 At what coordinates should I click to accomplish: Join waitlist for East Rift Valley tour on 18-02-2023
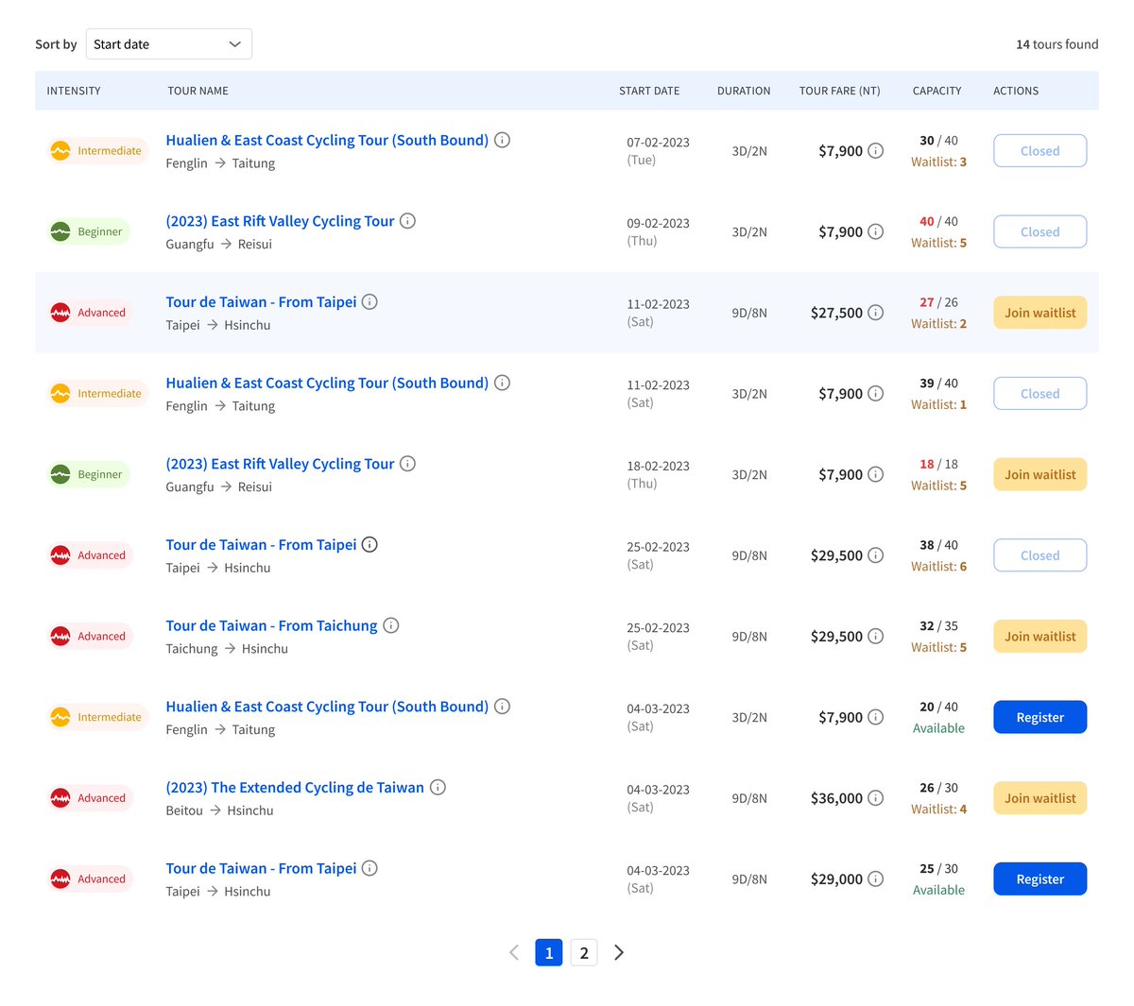coord(1040,474)
